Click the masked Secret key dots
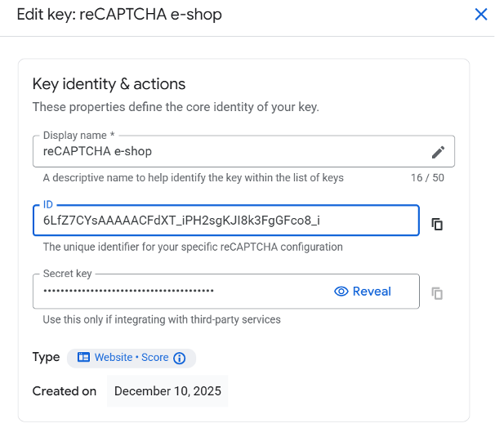Screen dimensions: 495x428 tap(128, 292)
